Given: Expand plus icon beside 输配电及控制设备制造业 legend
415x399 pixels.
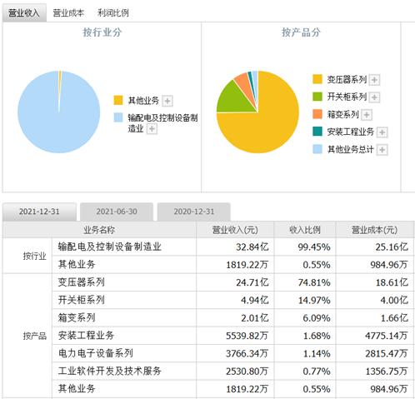Looking at the screenshot, I should [x=152, y=129].
